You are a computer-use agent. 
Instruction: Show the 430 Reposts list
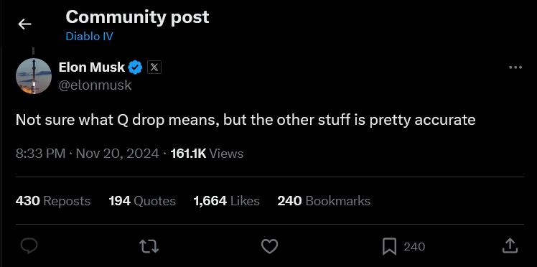[x=53, y=201]
